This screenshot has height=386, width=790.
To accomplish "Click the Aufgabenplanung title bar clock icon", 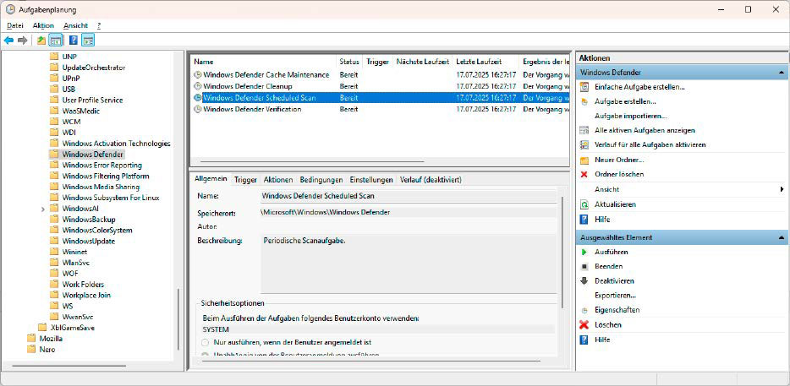I will tap(10, 9).
